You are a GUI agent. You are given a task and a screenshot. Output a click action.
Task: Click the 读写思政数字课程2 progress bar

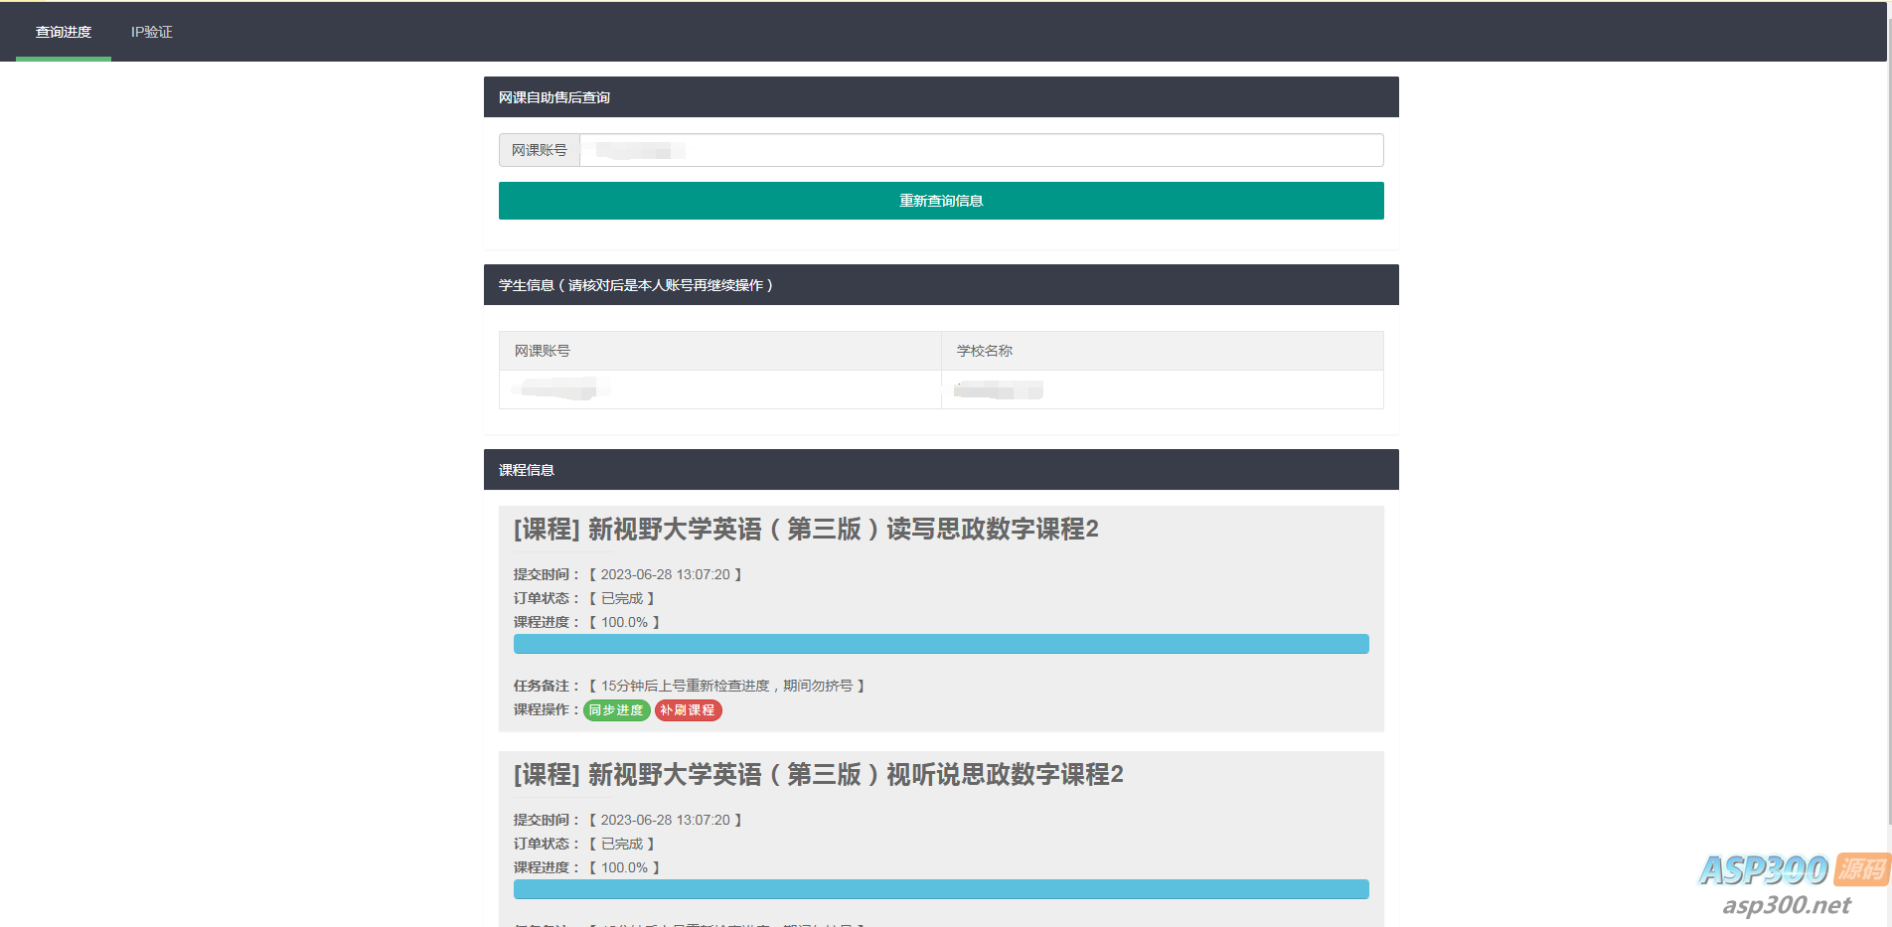(941, 644)
